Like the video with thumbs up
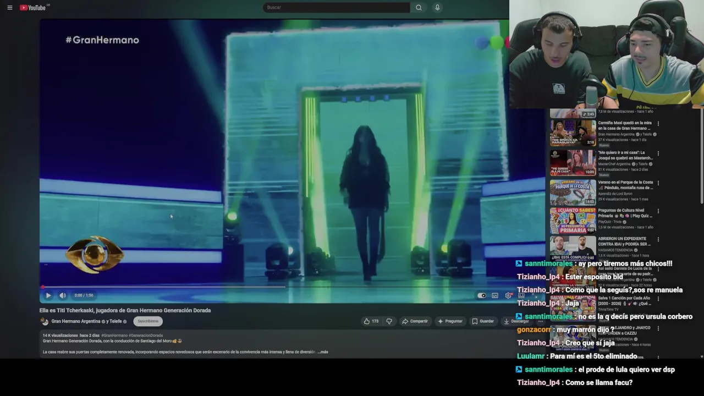The width and height of the screenshot is (704, 396). [371, 321]
